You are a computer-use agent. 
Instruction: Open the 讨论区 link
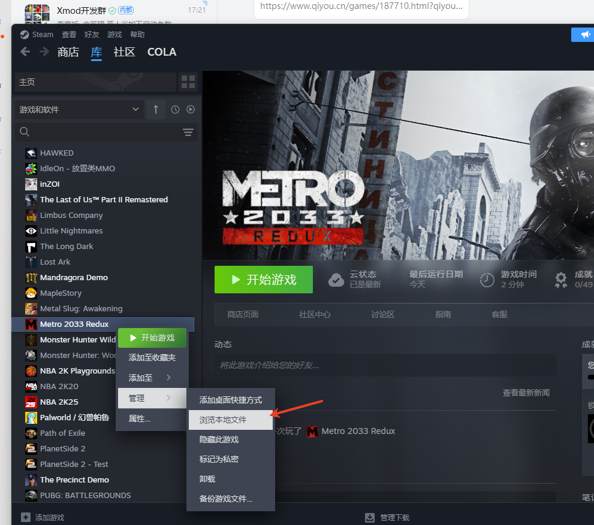tap(382, 314)
